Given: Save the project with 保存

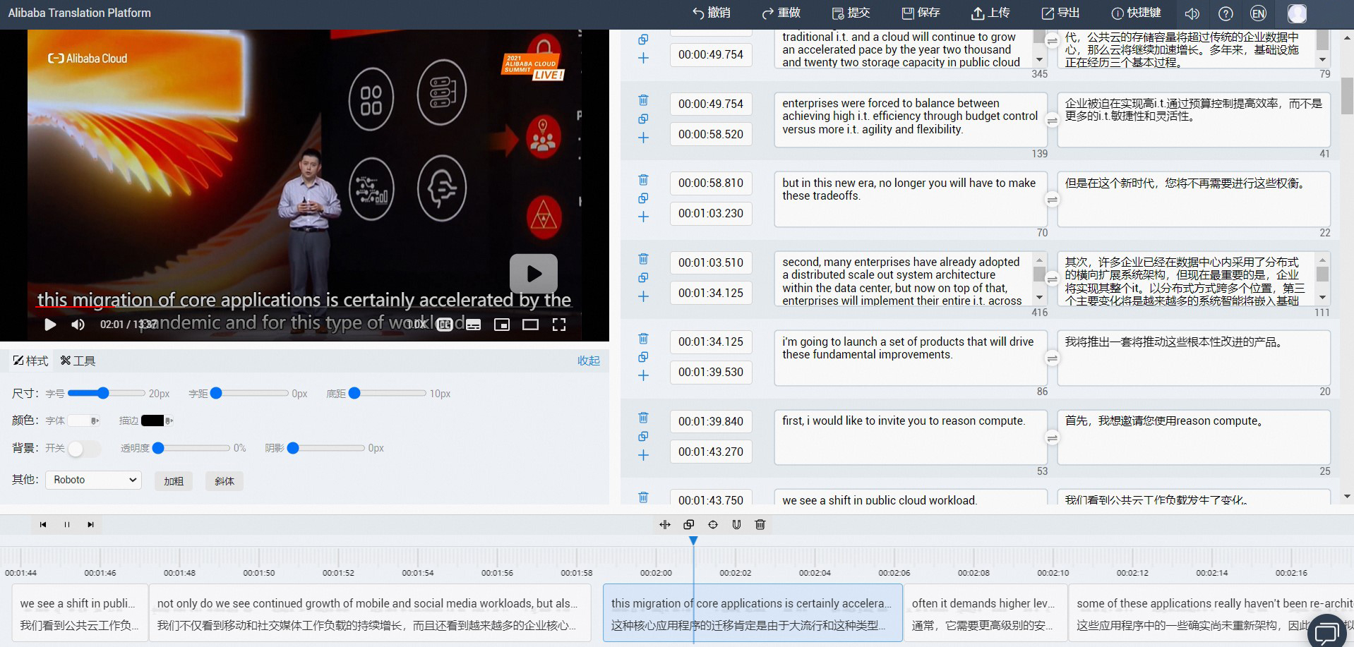Looking at the screenshot, I should 921,13.
